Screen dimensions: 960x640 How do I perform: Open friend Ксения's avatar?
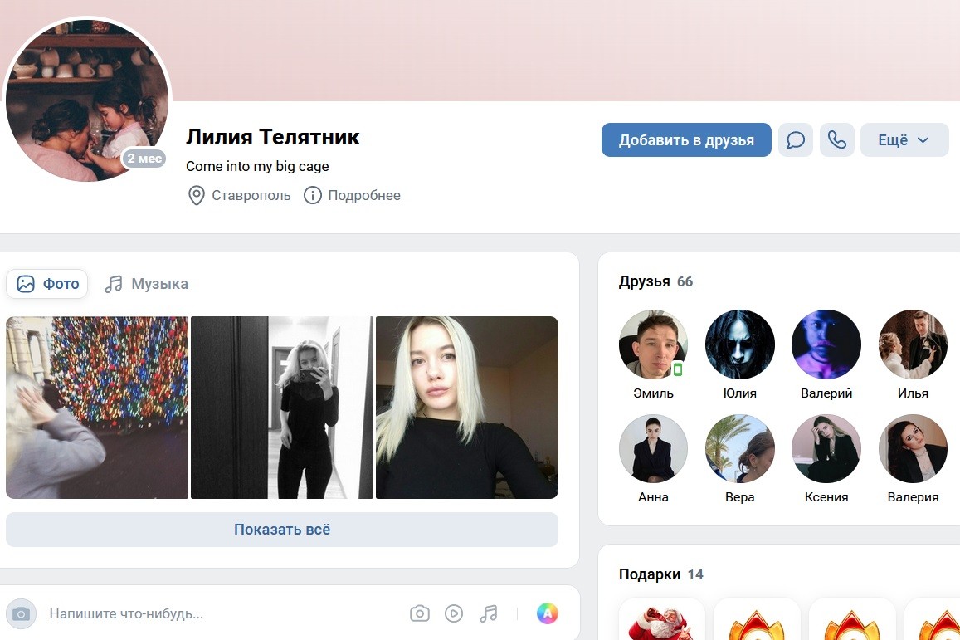(x=826, y=448)
